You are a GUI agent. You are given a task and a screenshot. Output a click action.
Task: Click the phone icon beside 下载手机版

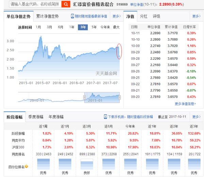pyautogui.click(x=105, y=117)
